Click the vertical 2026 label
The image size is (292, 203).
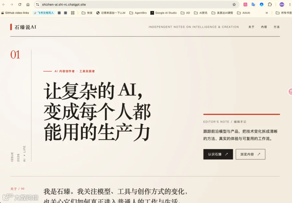18,158
